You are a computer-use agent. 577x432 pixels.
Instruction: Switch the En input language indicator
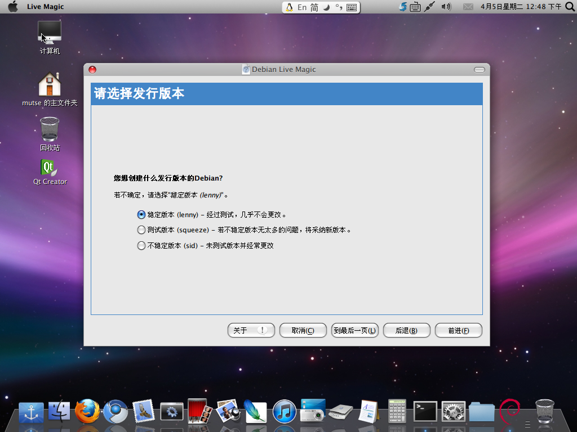pos(302,7)
